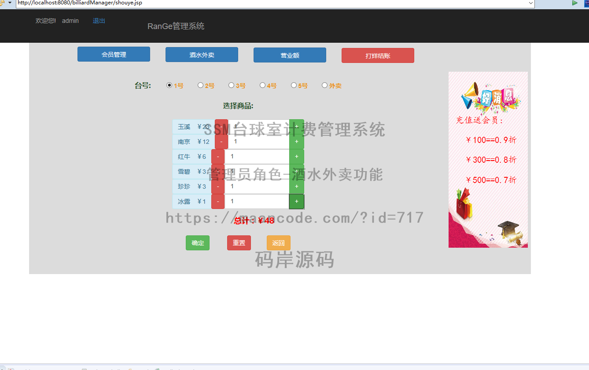Log out via the 退出 link

pyautogui.click(x=99, y=21)
